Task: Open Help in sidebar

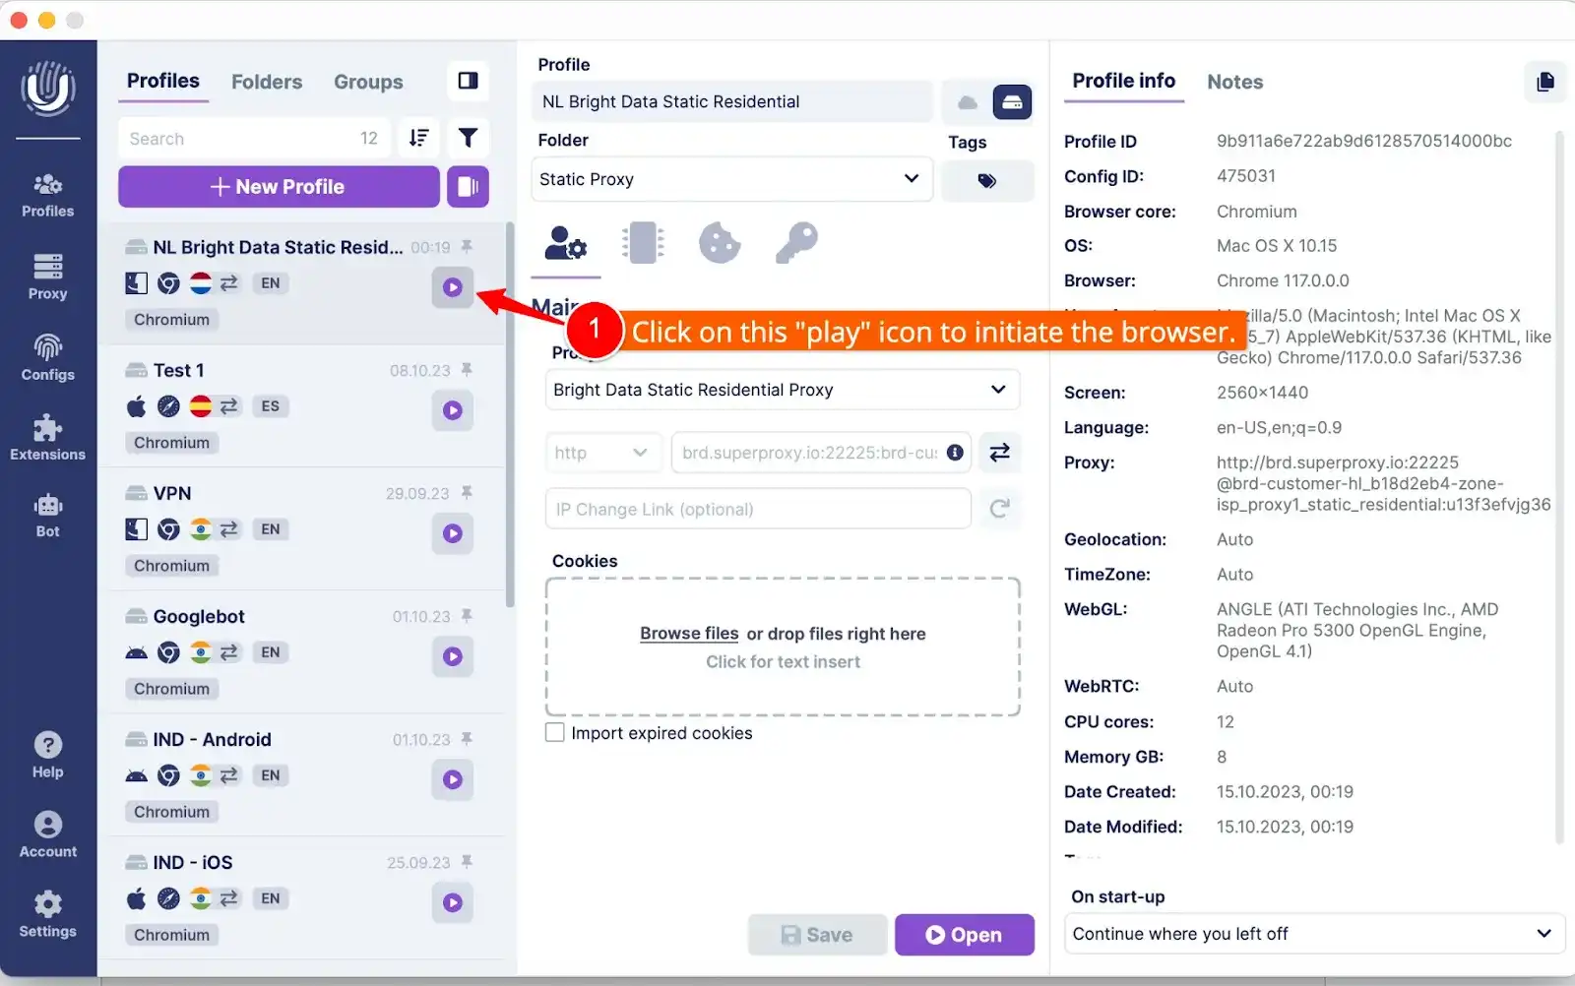Action: 47,756
